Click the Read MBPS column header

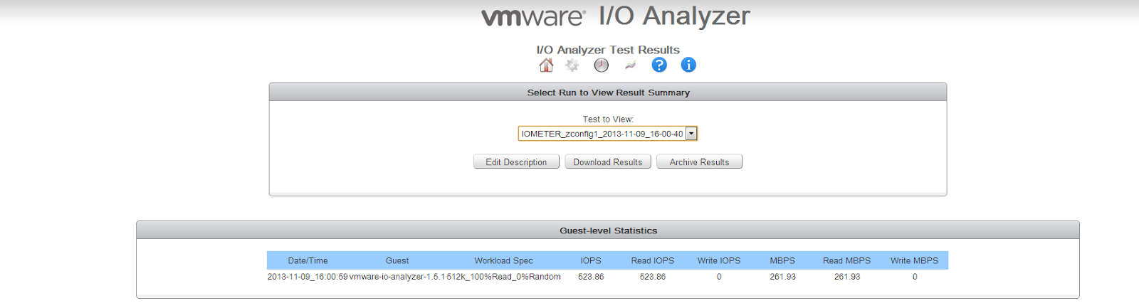847,260
